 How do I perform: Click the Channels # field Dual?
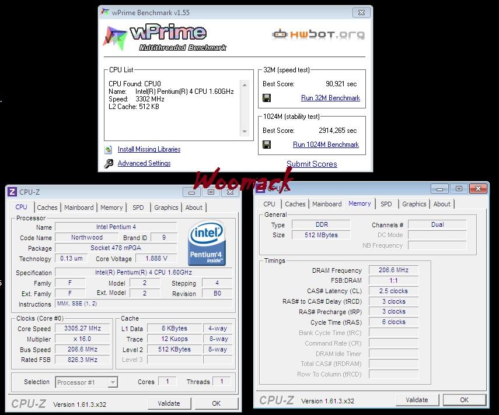click(437, 224)
